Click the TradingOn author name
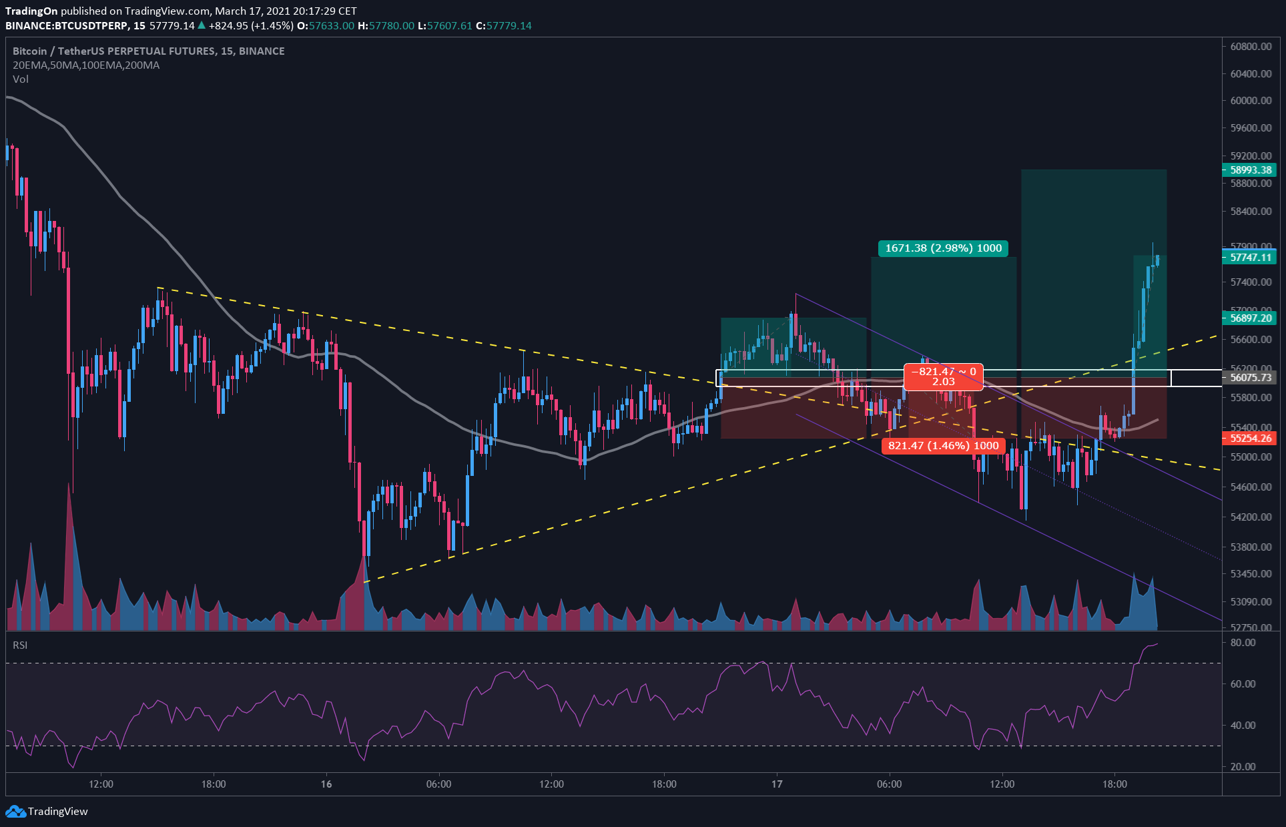The width and height of the screenshot is (1286, 827). click(31, 11)
